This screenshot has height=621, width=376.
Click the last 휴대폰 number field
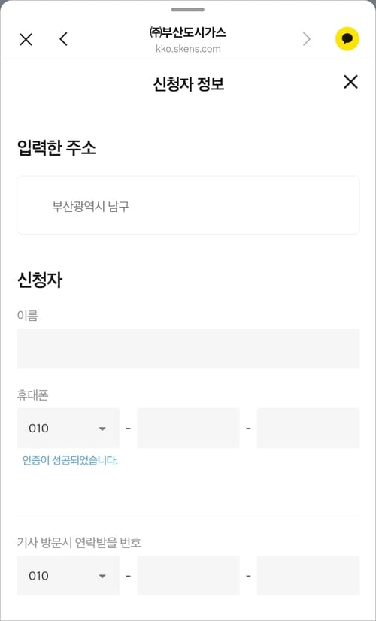[x=308, y=428]
